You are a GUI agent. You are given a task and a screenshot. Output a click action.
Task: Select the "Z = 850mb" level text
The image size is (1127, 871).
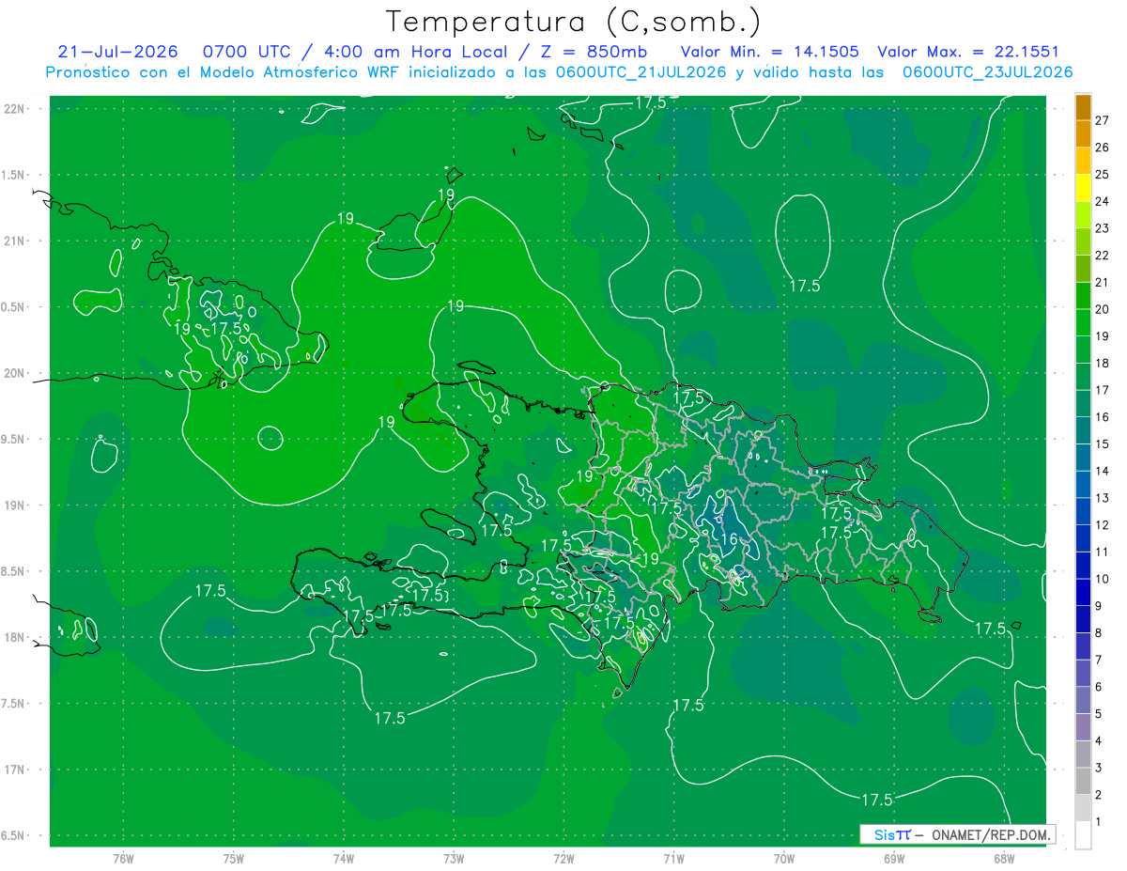click(594, 52)
